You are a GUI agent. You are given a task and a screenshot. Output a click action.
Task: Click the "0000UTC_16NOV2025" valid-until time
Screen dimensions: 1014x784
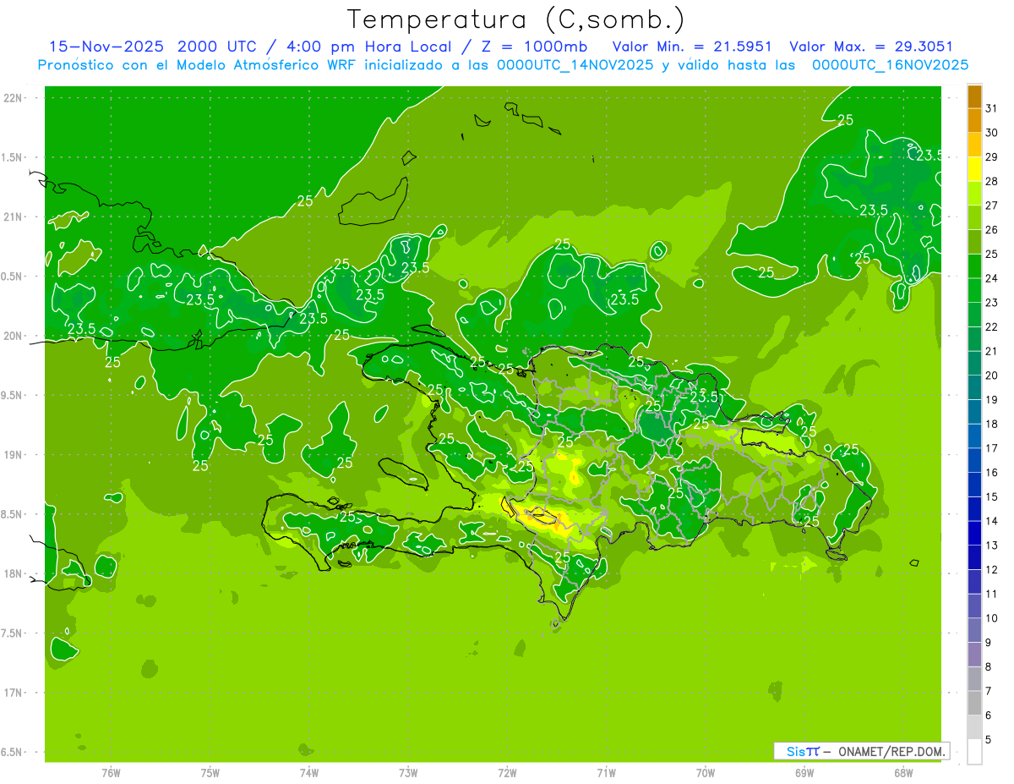[x=890, y=65]
